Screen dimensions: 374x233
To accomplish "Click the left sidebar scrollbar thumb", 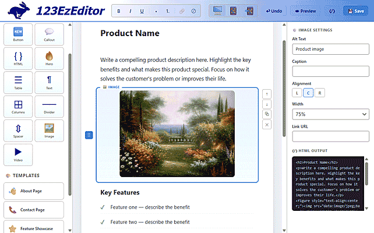I will 70,125.
